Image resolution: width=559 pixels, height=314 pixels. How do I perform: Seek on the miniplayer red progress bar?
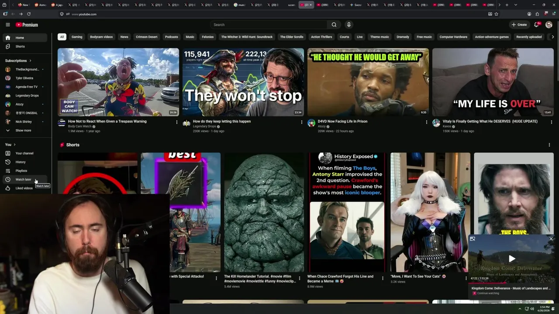click(512, 283)
